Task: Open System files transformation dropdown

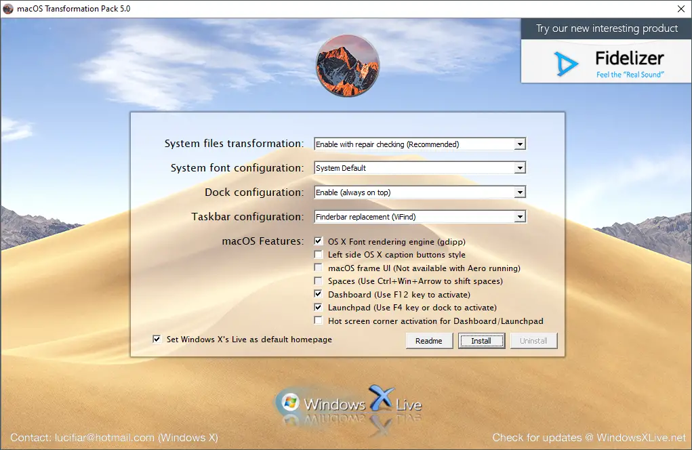Action: pyautogui.click(x=420, y=144)
